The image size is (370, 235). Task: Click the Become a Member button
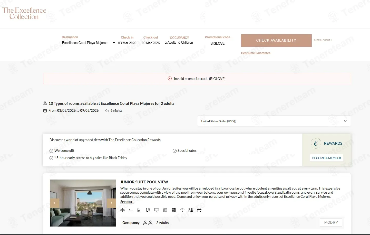click(326, 158)
